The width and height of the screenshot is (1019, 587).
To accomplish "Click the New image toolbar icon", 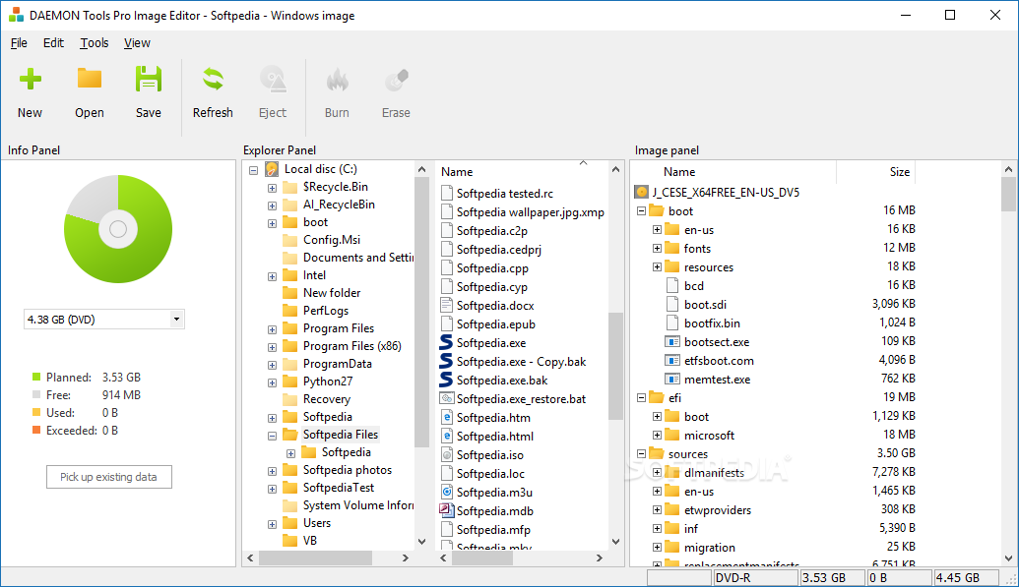I will tap(30, 80).
